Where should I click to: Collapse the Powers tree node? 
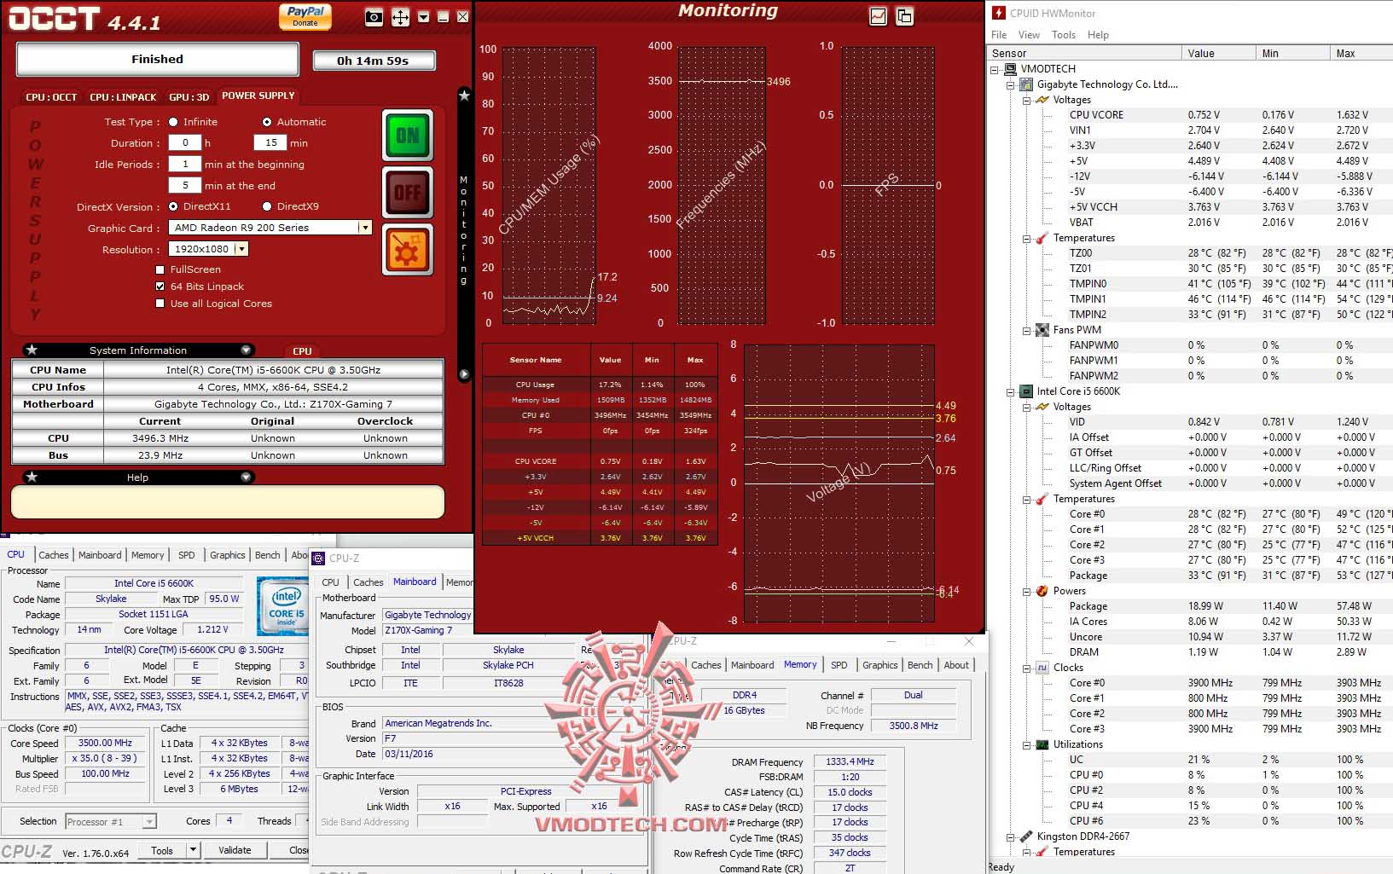click(1026, 591)
